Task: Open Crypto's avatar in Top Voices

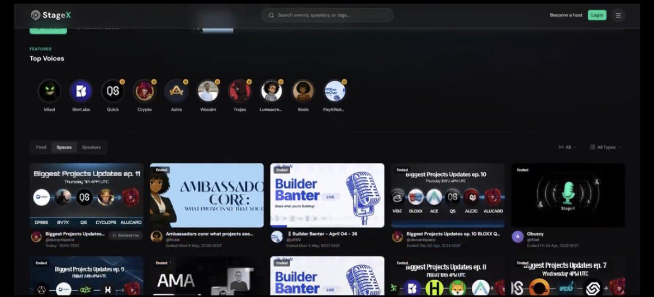Action: coord(144,91)
